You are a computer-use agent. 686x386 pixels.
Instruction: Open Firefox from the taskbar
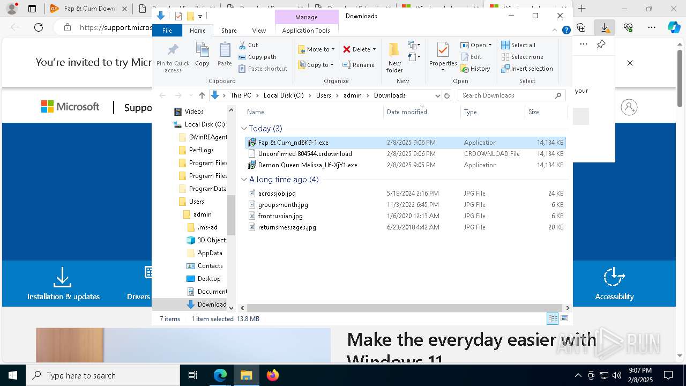[x=273, y=375]
